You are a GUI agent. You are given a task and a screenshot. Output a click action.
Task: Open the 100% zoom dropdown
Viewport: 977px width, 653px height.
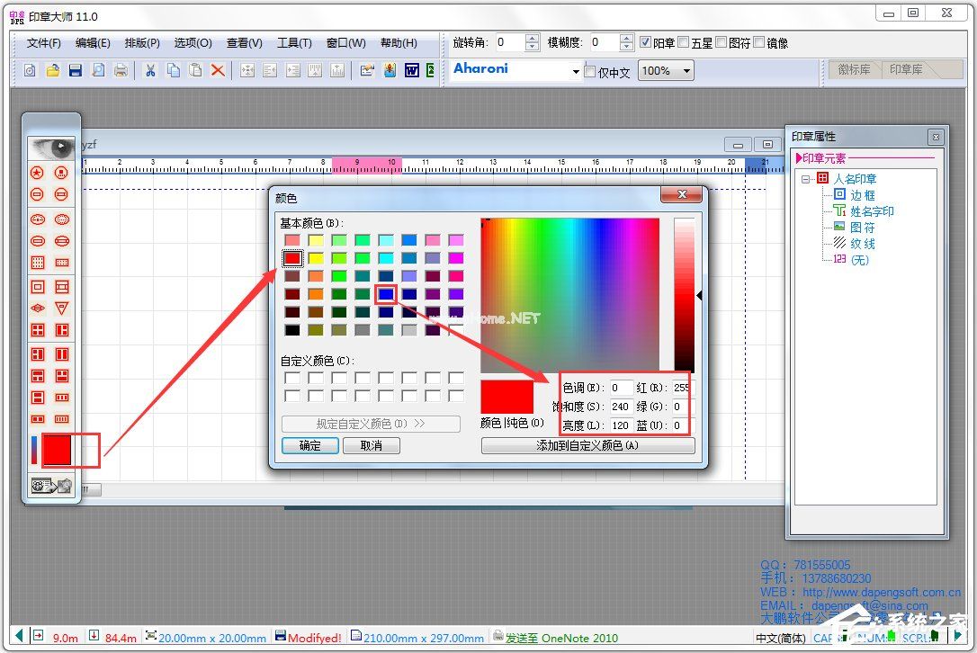pos(686,71)
